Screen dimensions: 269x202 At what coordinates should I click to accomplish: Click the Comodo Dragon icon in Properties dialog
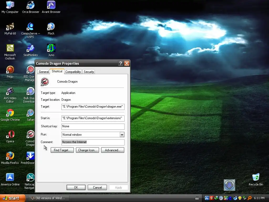click(x=45, y=82)
